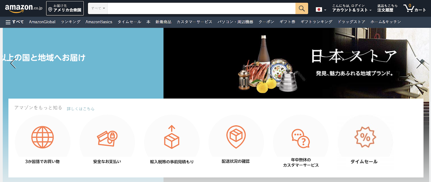431x182 pixels.
Task: Open タイムセール in the nav bar
Action: coord(129,22)
